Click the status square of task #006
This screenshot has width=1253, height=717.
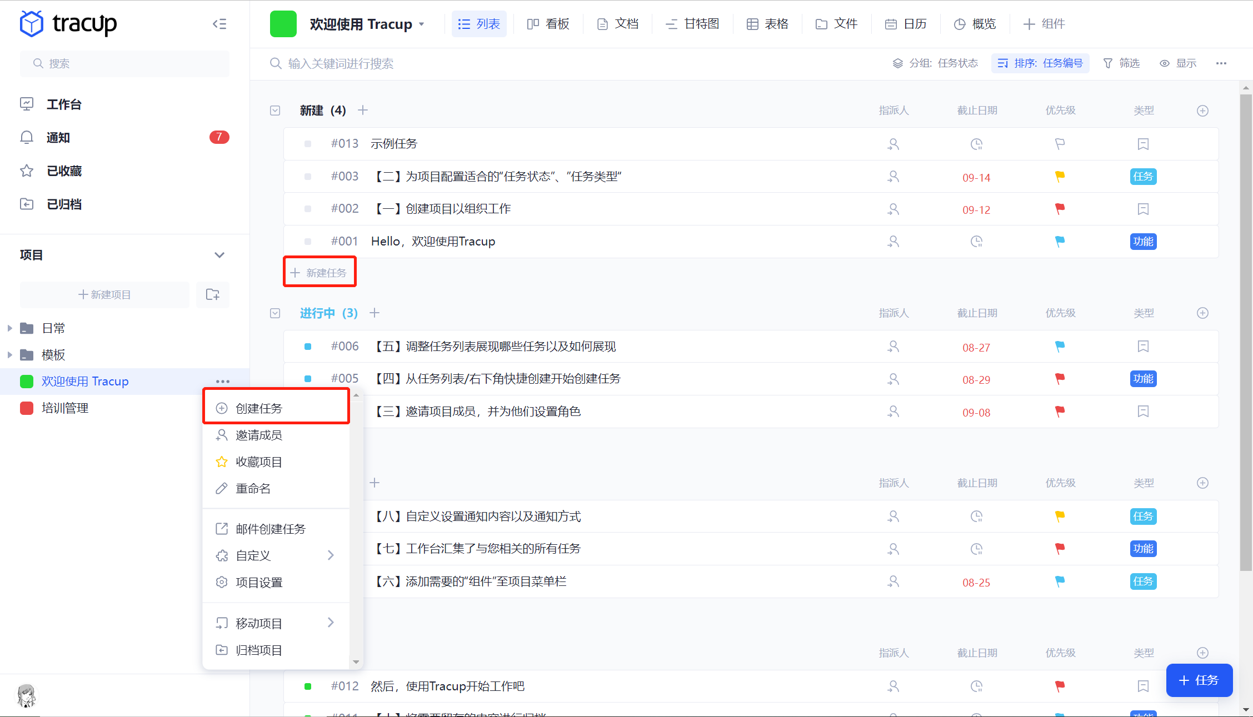[x=308, y=347]
